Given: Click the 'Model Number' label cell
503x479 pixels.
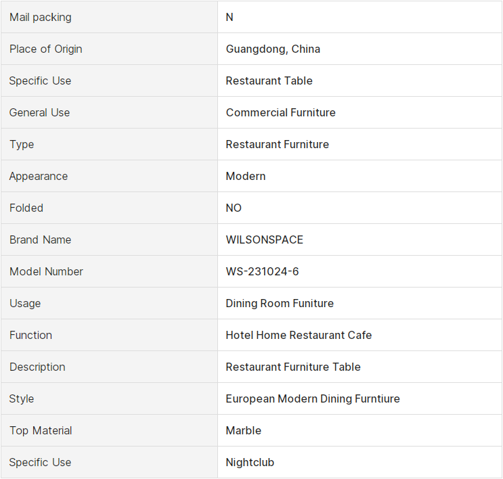Looking at the screenshot, I should (x=46, y=271).
